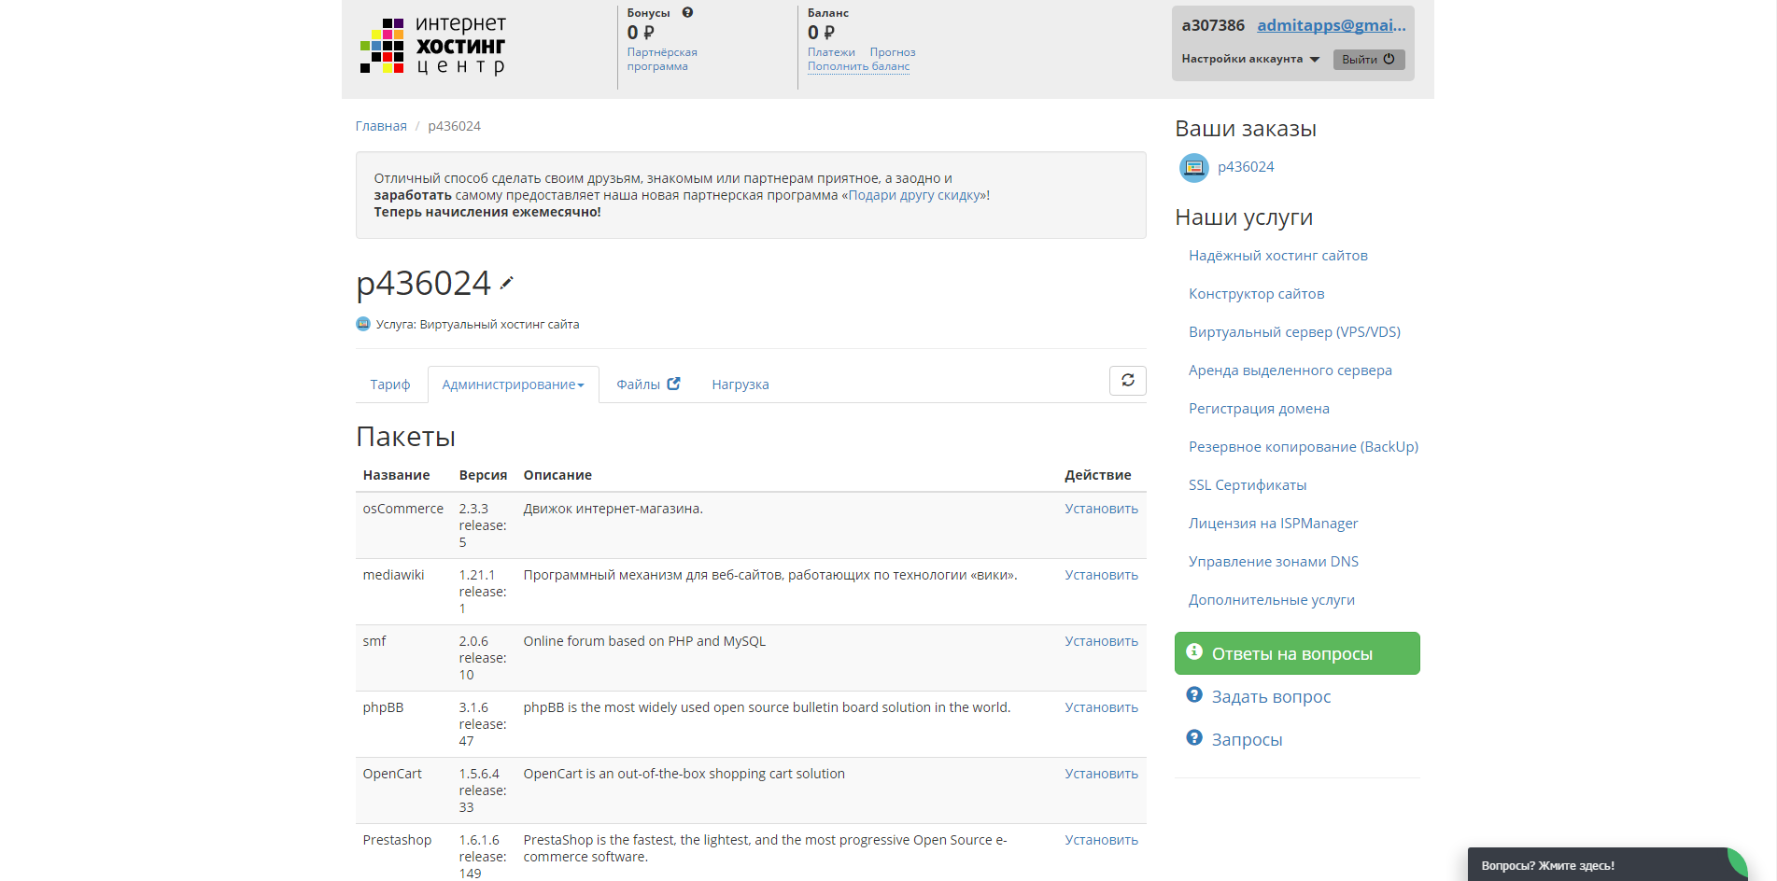The image size is (1777, 881).
Task: Click Пополнить баланс link
Action: [x=858, y=66]
